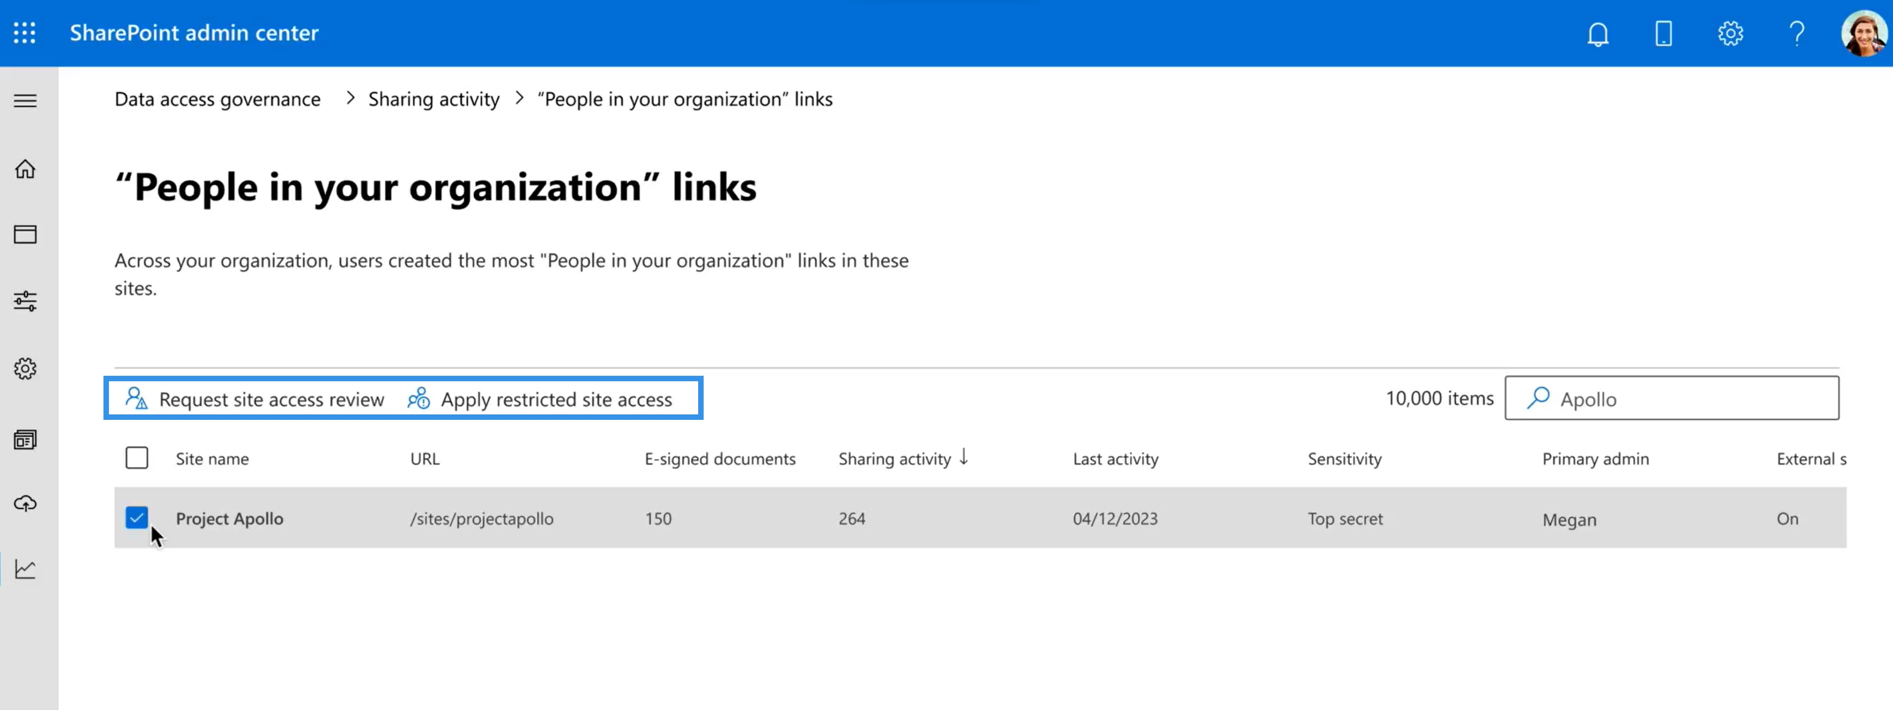
Task: Check the Project Apollo site checkbox
Action: pyautogui.click(x=137, y=517)
